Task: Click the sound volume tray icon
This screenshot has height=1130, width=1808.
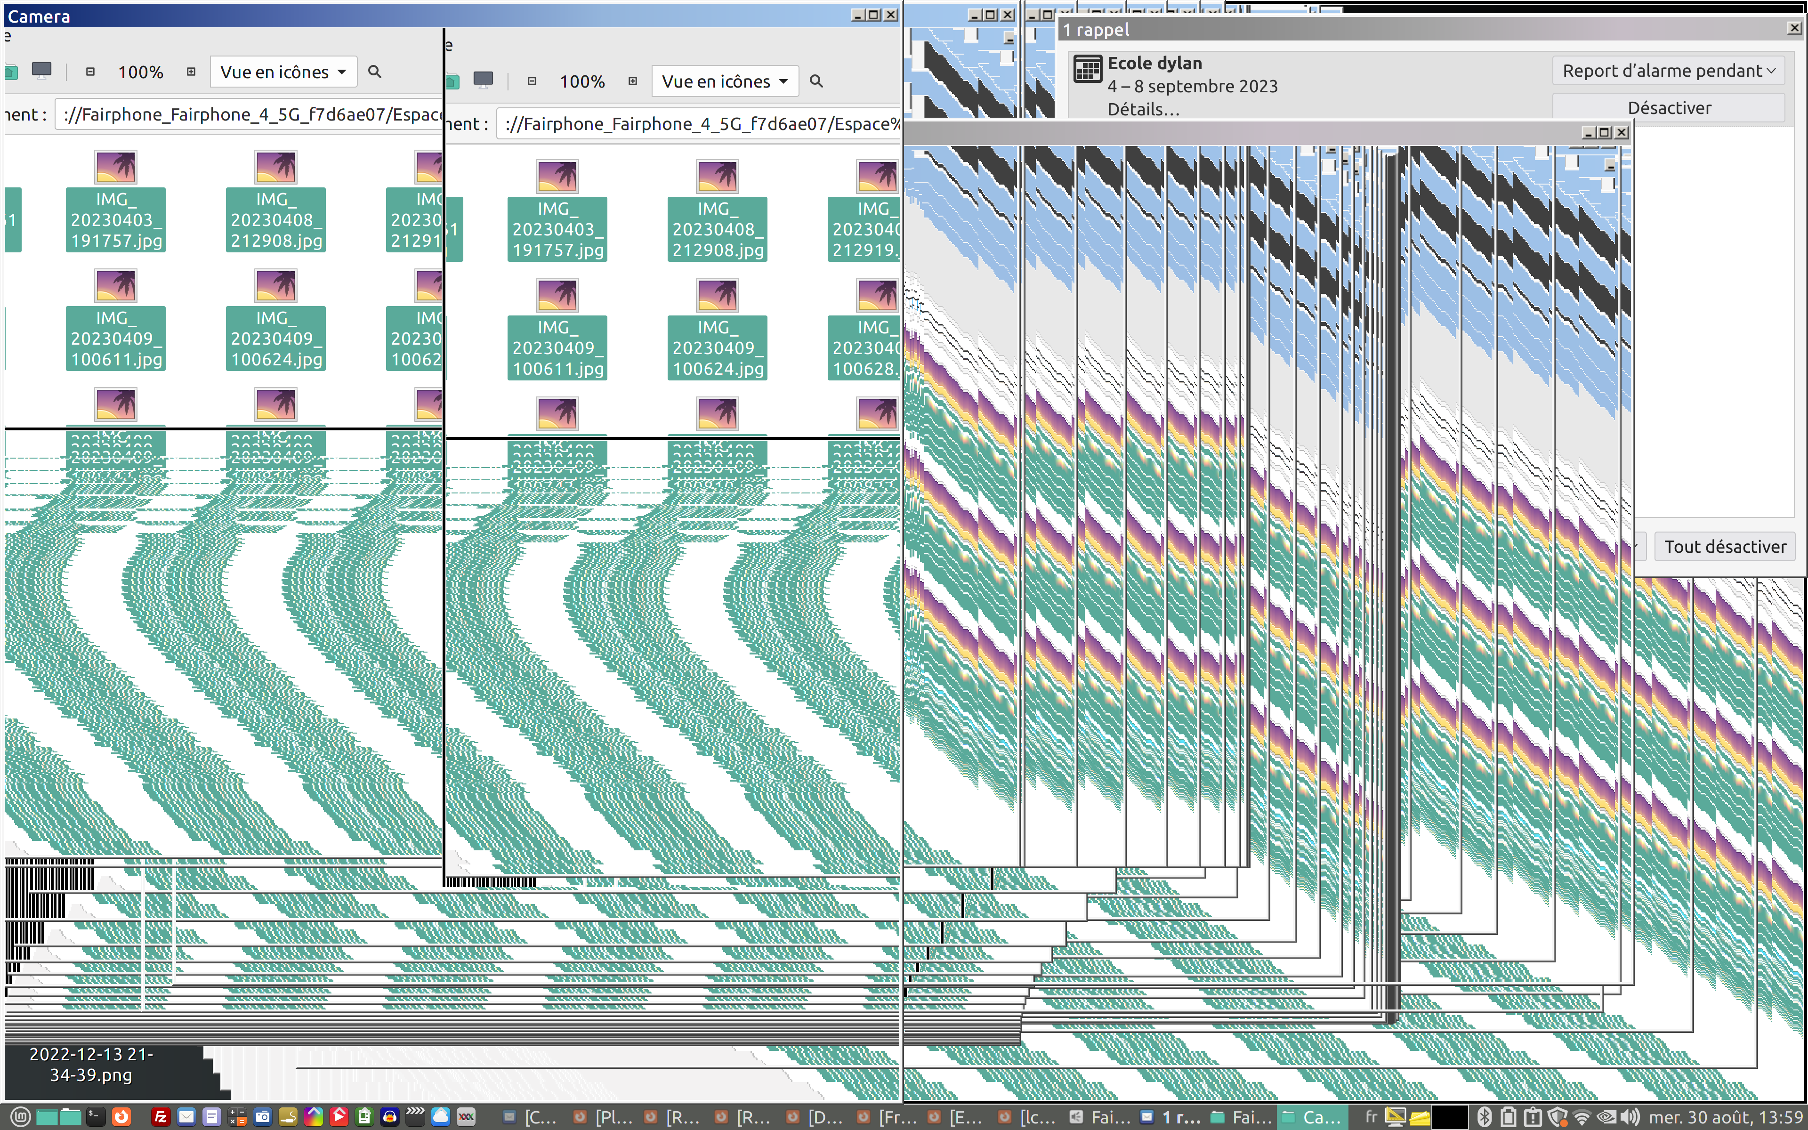Action: point(1630,1116)
